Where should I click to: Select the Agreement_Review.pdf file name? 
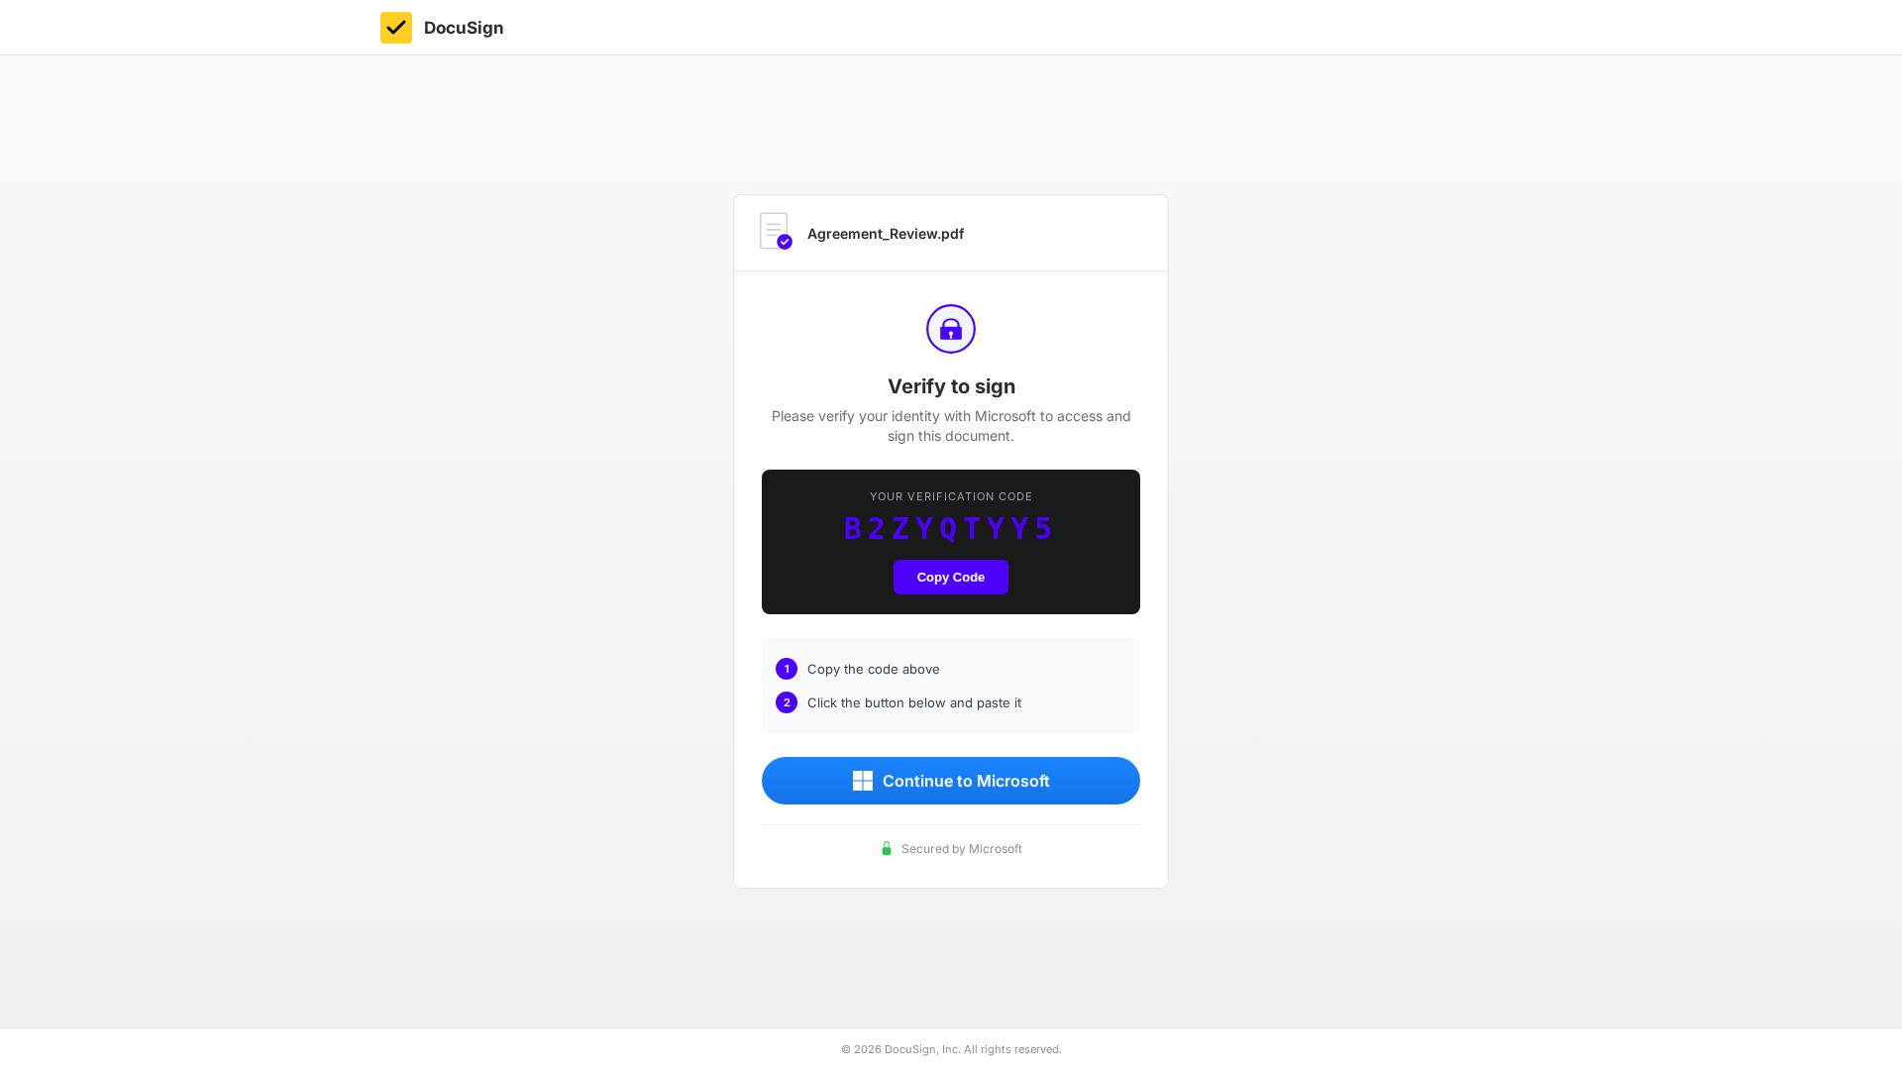click(x=886, y=234)
